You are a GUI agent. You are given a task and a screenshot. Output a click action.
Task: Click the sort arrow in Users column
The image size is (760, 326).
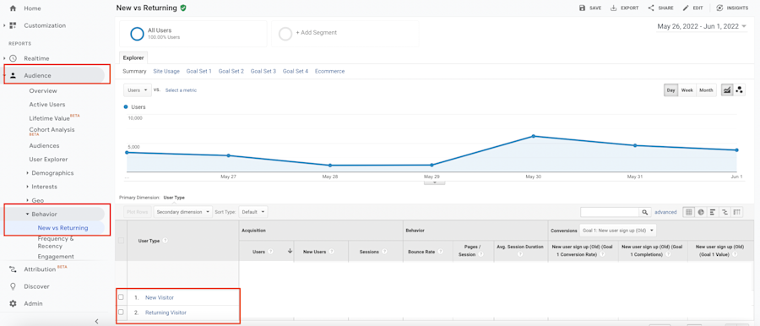tap(290, 252)
